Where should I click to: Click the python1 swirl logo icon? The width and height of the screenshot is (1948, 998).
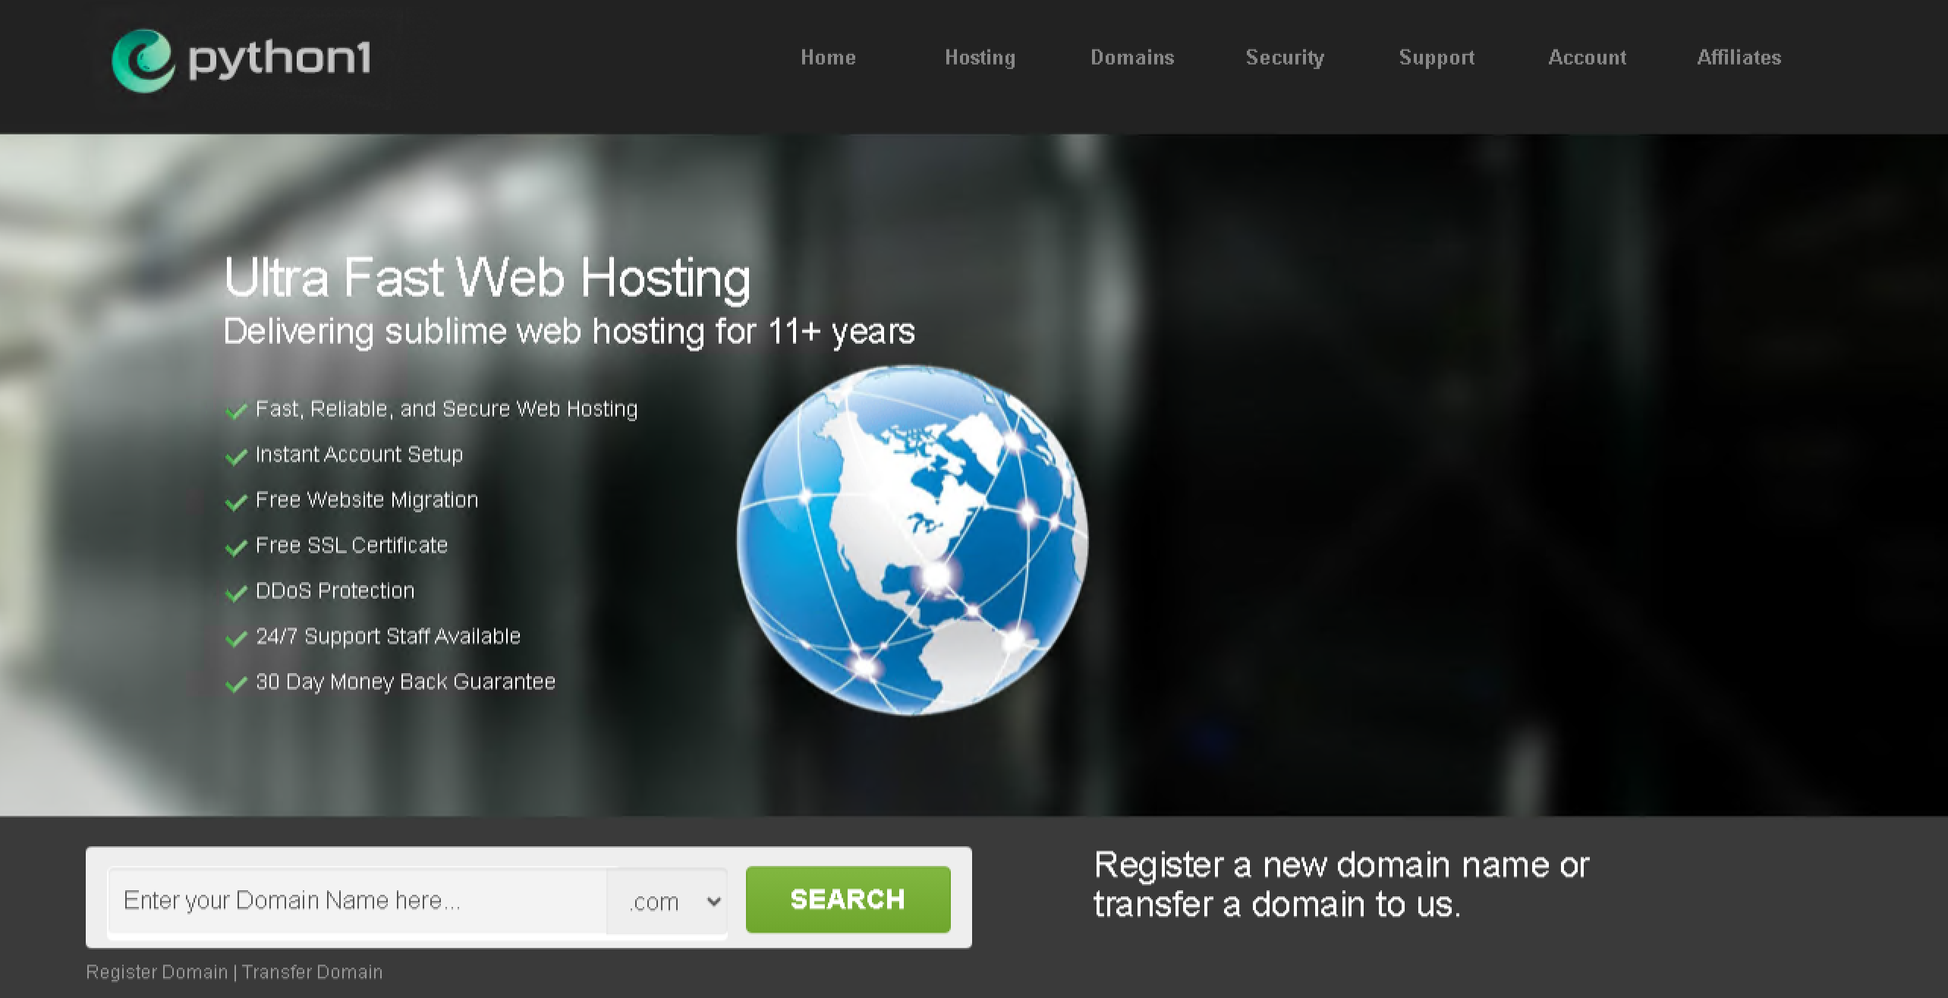point(143,61)
